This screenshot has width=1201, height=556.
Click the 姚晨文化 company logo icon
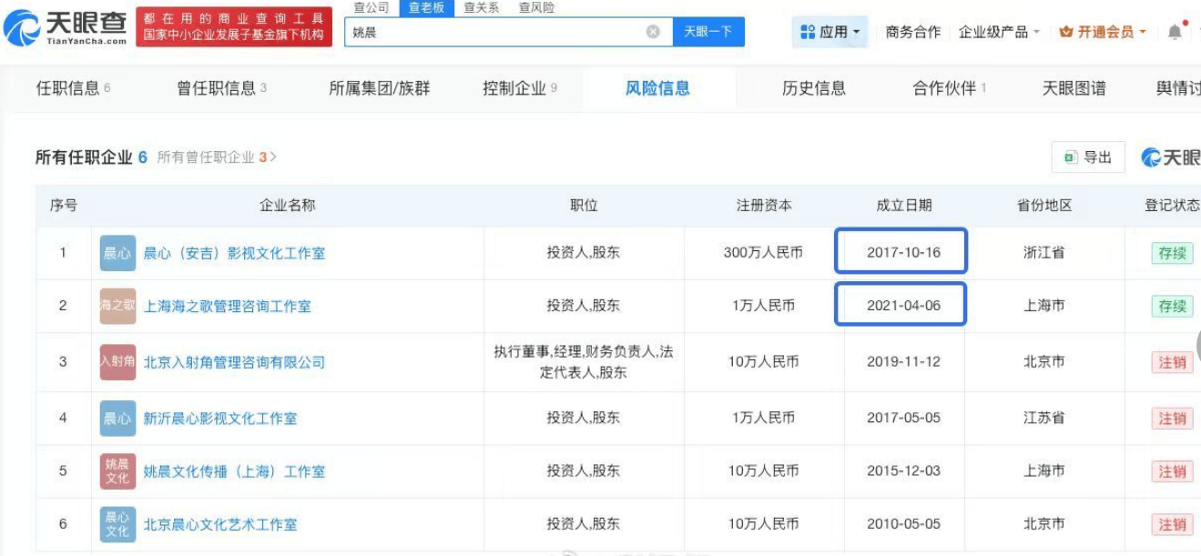(x=117, y=470)
